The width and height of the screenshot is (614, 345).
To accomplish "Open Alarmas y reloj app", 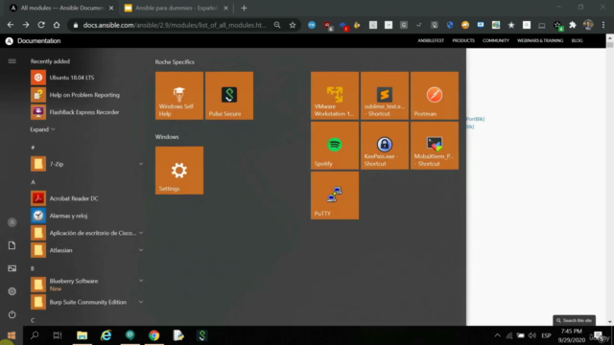I will (x=87, y=216).
